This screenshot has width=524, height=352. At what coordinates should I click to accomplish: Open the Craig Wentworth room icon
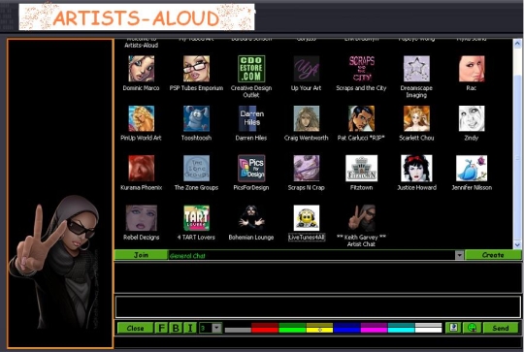(307, 118)
